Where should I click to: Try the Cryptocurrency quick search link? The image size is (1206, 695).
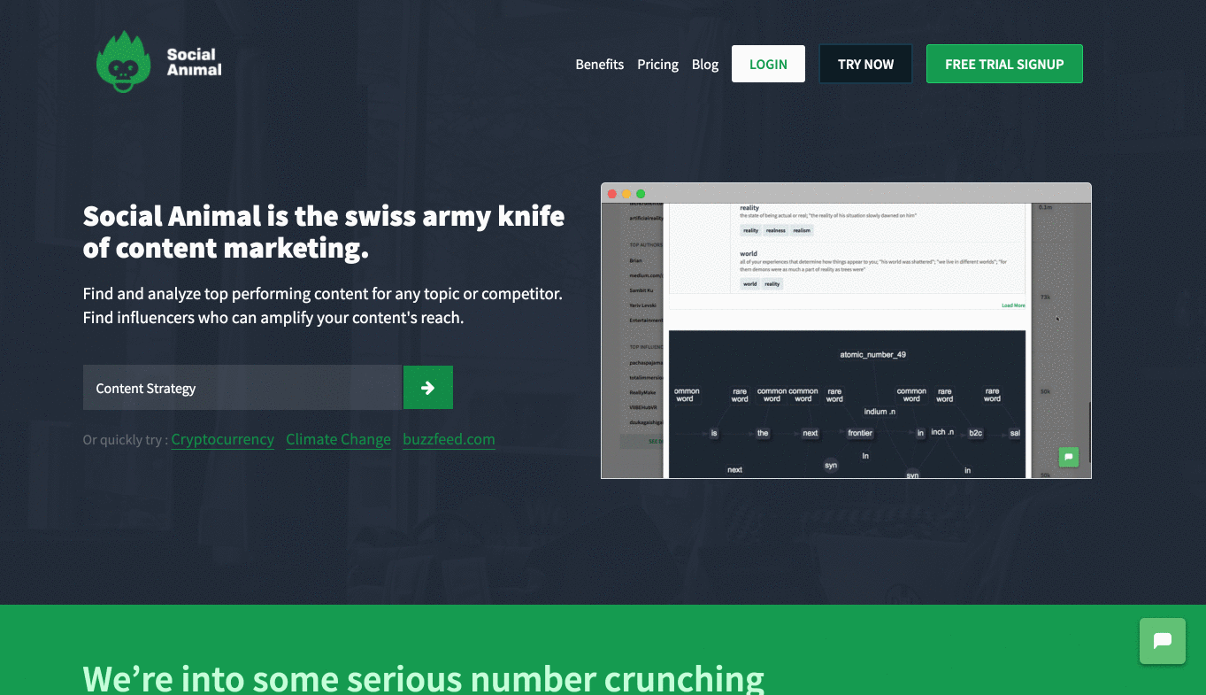223,439
